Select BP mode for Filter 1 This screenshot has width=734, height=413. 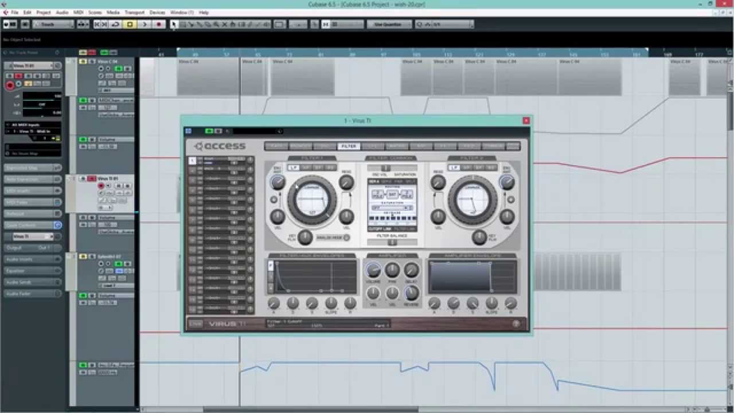[319, 167]
